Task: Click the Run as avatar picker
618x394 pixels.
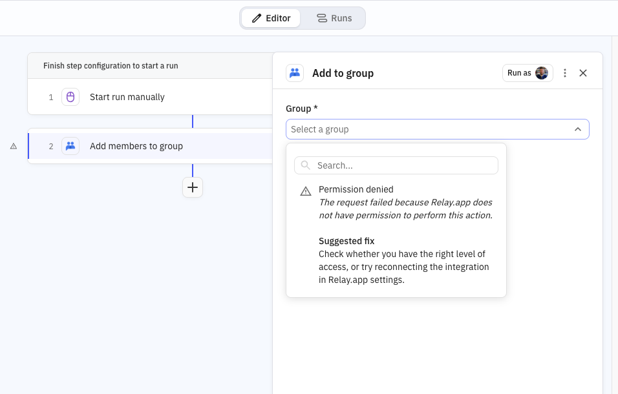Action: (x=542, y=73)
